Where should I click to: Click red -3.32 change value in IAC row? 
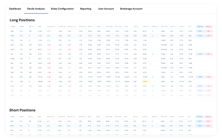coord(49,77)
